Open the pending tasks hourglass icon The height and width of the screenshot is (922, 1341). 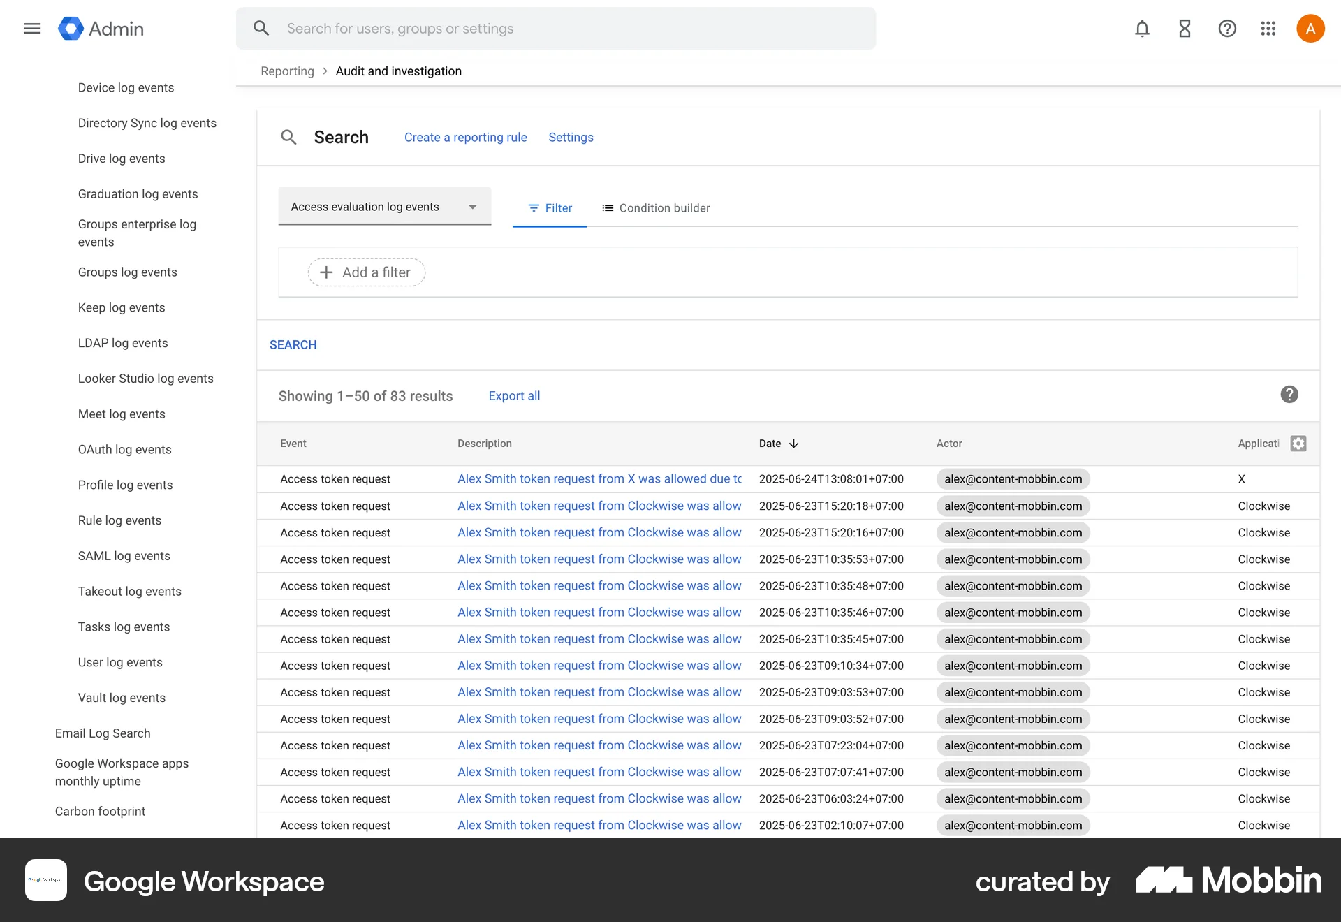1184,28
